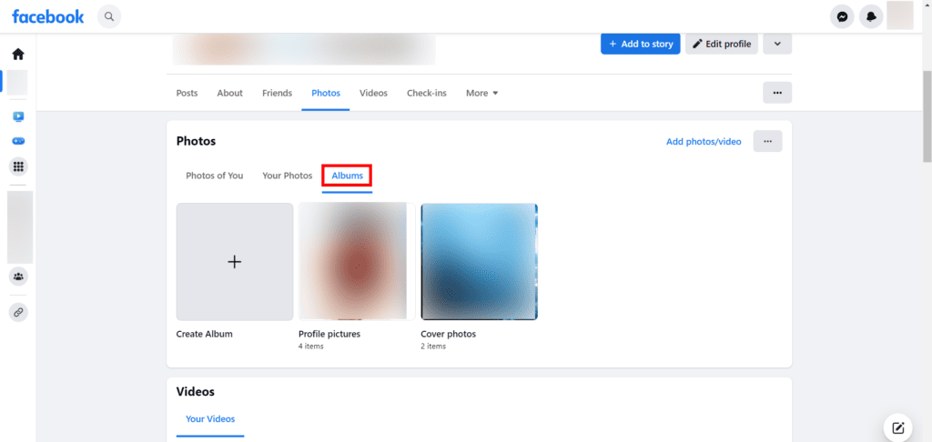Open the Profile pictures album thumbnail

point(357,262)
